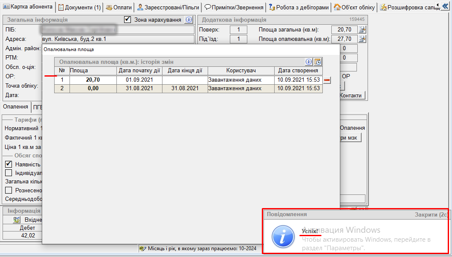
Task: Open the Примітки/Звернення tab
Action: pyautogui.click(x=234, y=7)
